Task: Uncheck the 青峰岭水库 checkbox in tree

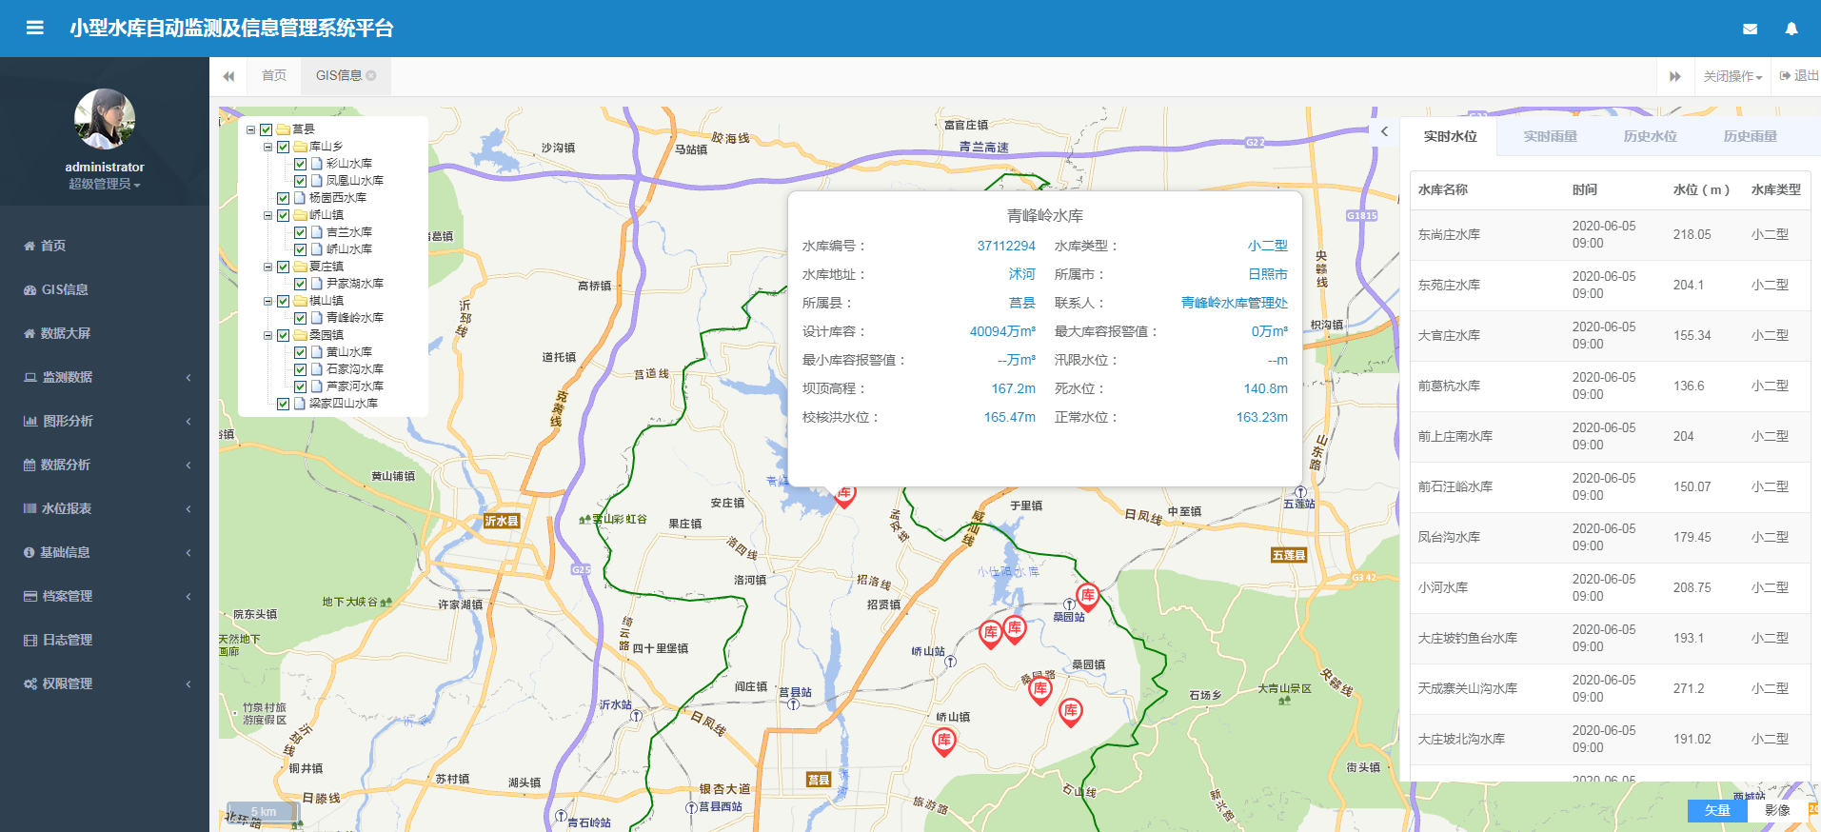Action: [x=300, y=318]
